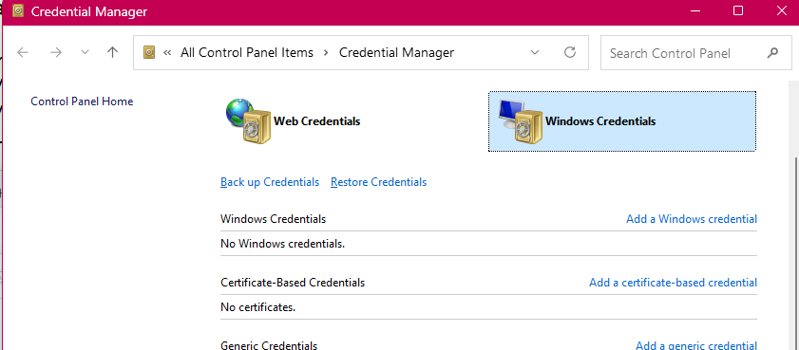Image resolution: width=799 pixels, height=350 pixels.
Task: Click 'No certificates.' text
Action: point(257,307)
